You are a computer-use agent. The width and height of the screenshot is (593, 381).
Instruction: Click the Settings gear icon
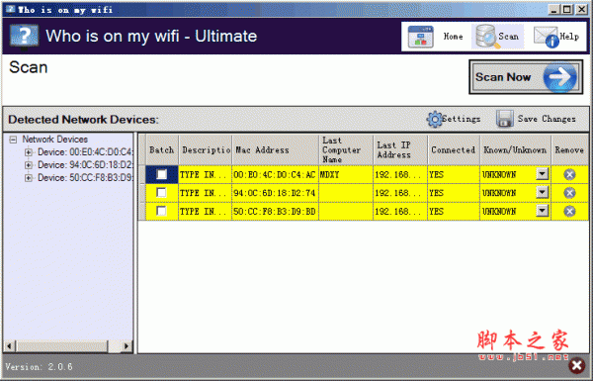(434, 120)
